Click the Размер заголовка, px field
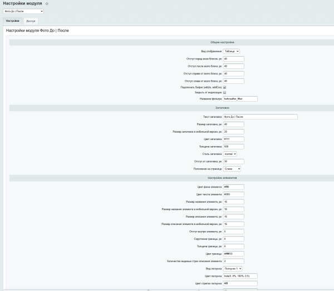Image resolution: width=334 pixels, height=291 pixels. click(x=233, y=124)
